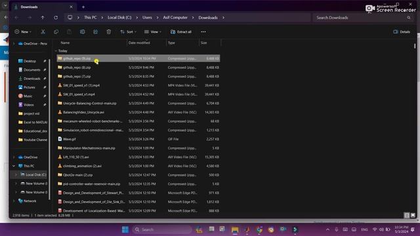Screen dimensions: 420x236
Task: Open Desktop in the navigation pane
Action: [30, 61]
